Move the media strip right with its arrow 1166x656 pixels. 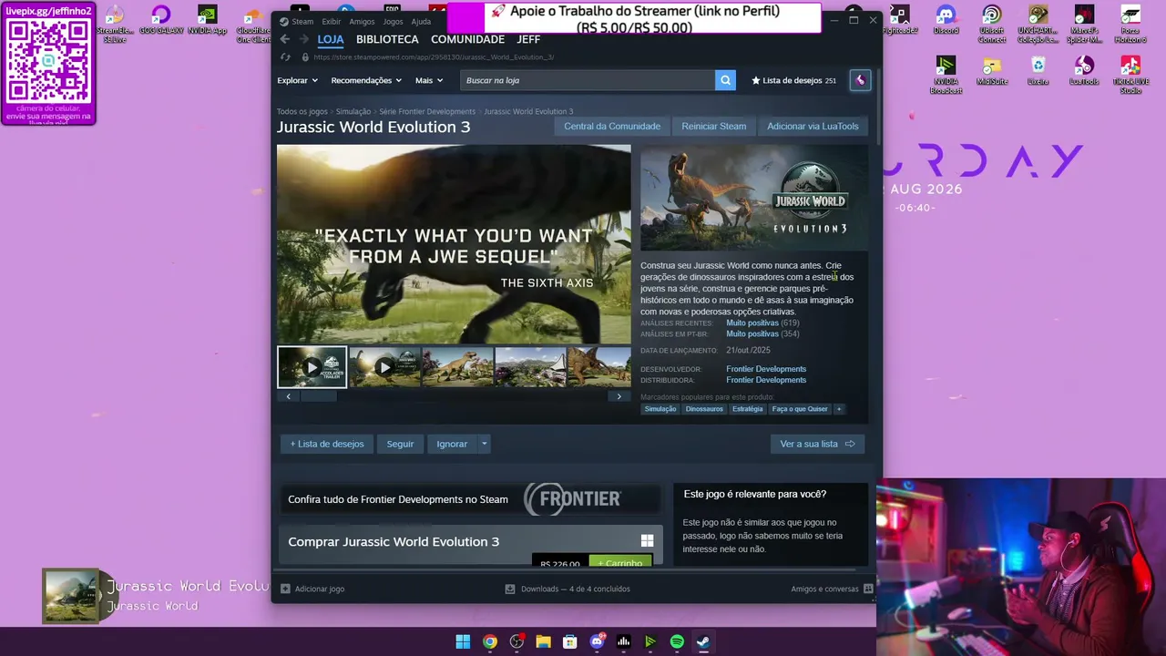click(619, 396)
